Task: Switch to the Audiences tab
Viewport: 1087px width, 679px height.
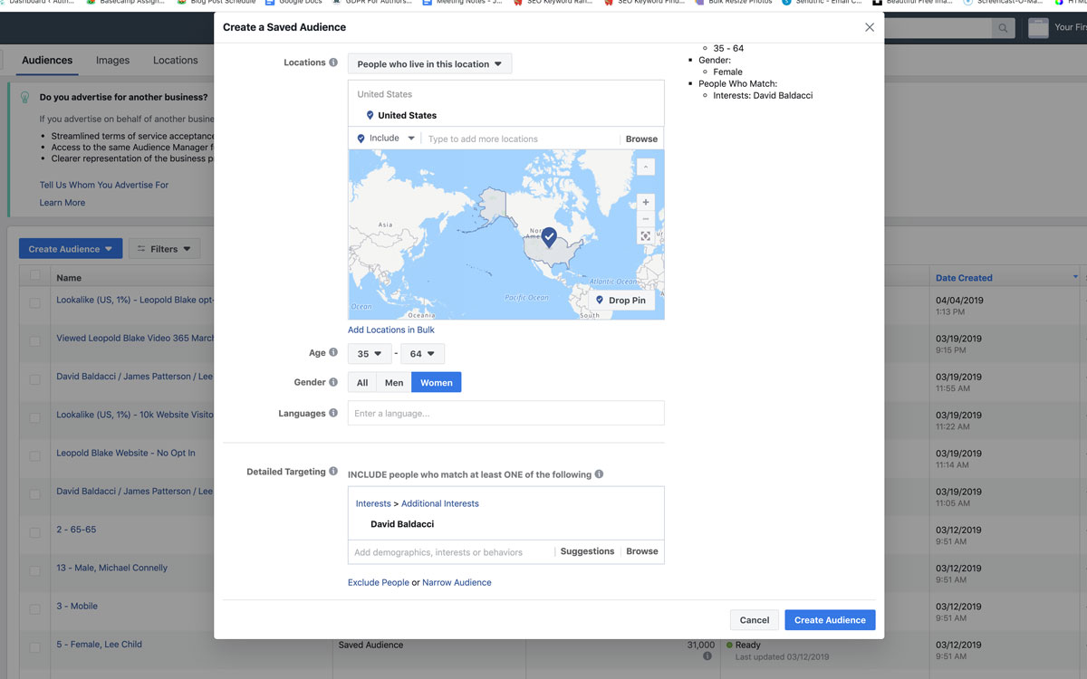Action: [47, 61]
